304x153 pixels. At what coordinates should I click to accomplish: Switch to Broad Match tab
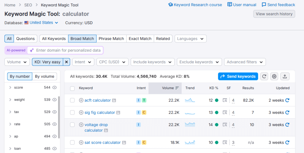pos(82,39)
